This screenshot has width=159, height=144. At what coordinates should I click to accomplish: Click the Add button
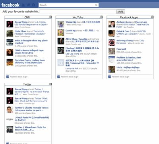point(120,12)
